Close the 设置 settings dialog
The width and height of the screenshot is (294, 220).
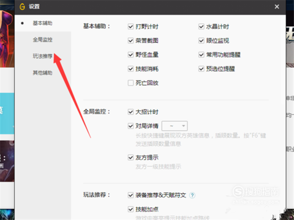tap(277, 7)
